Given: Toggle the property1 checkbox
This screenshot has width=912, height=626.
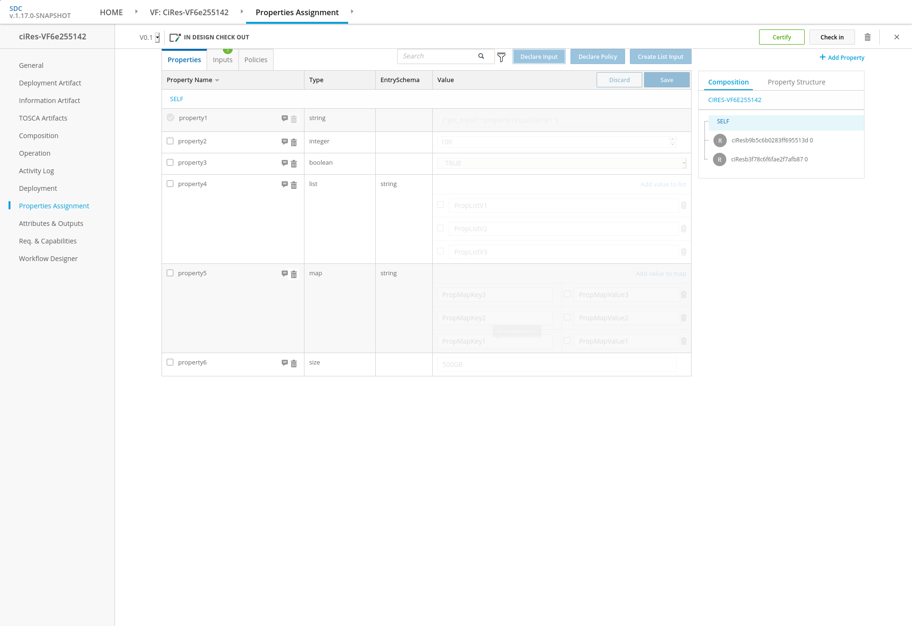Looking at the screenshot, I should 171,118.
